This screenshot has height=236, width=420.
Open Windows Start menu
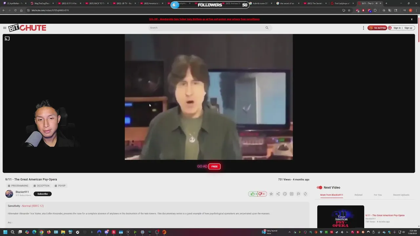pos(5,232)
